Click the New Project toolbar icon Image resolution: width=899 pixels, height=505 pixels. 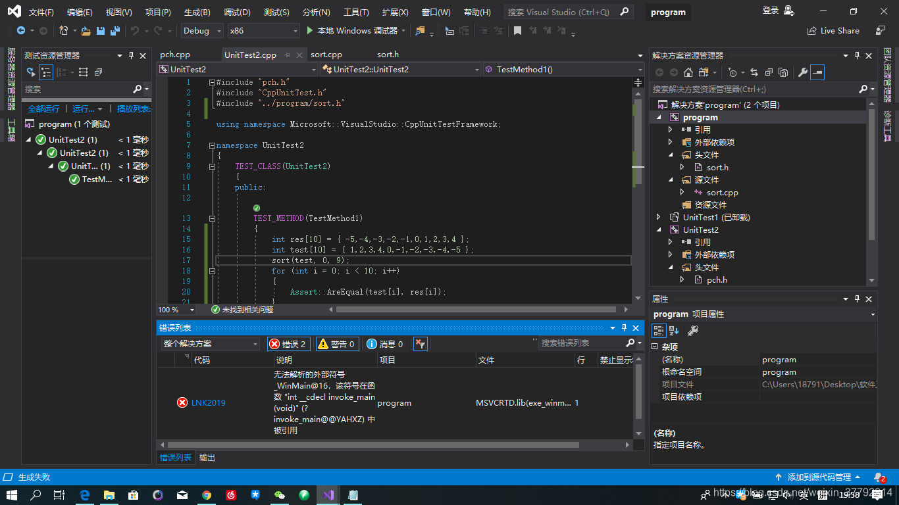pyautogui.click(x=63, y=30)
